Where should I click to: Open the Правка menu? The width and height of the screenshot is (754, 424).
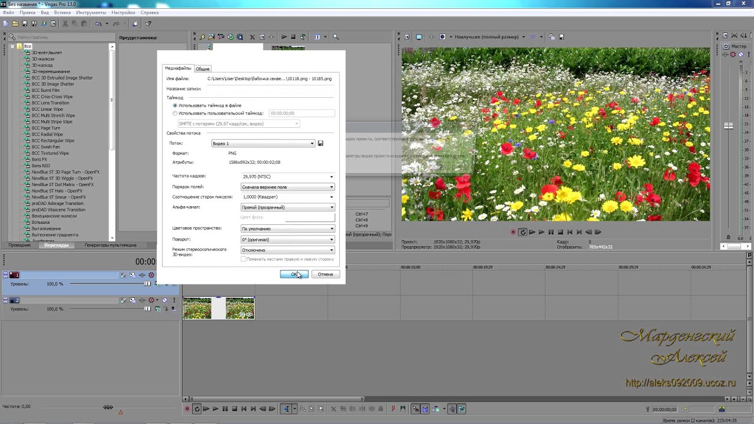pyautogui.click(x=27, y=12)
